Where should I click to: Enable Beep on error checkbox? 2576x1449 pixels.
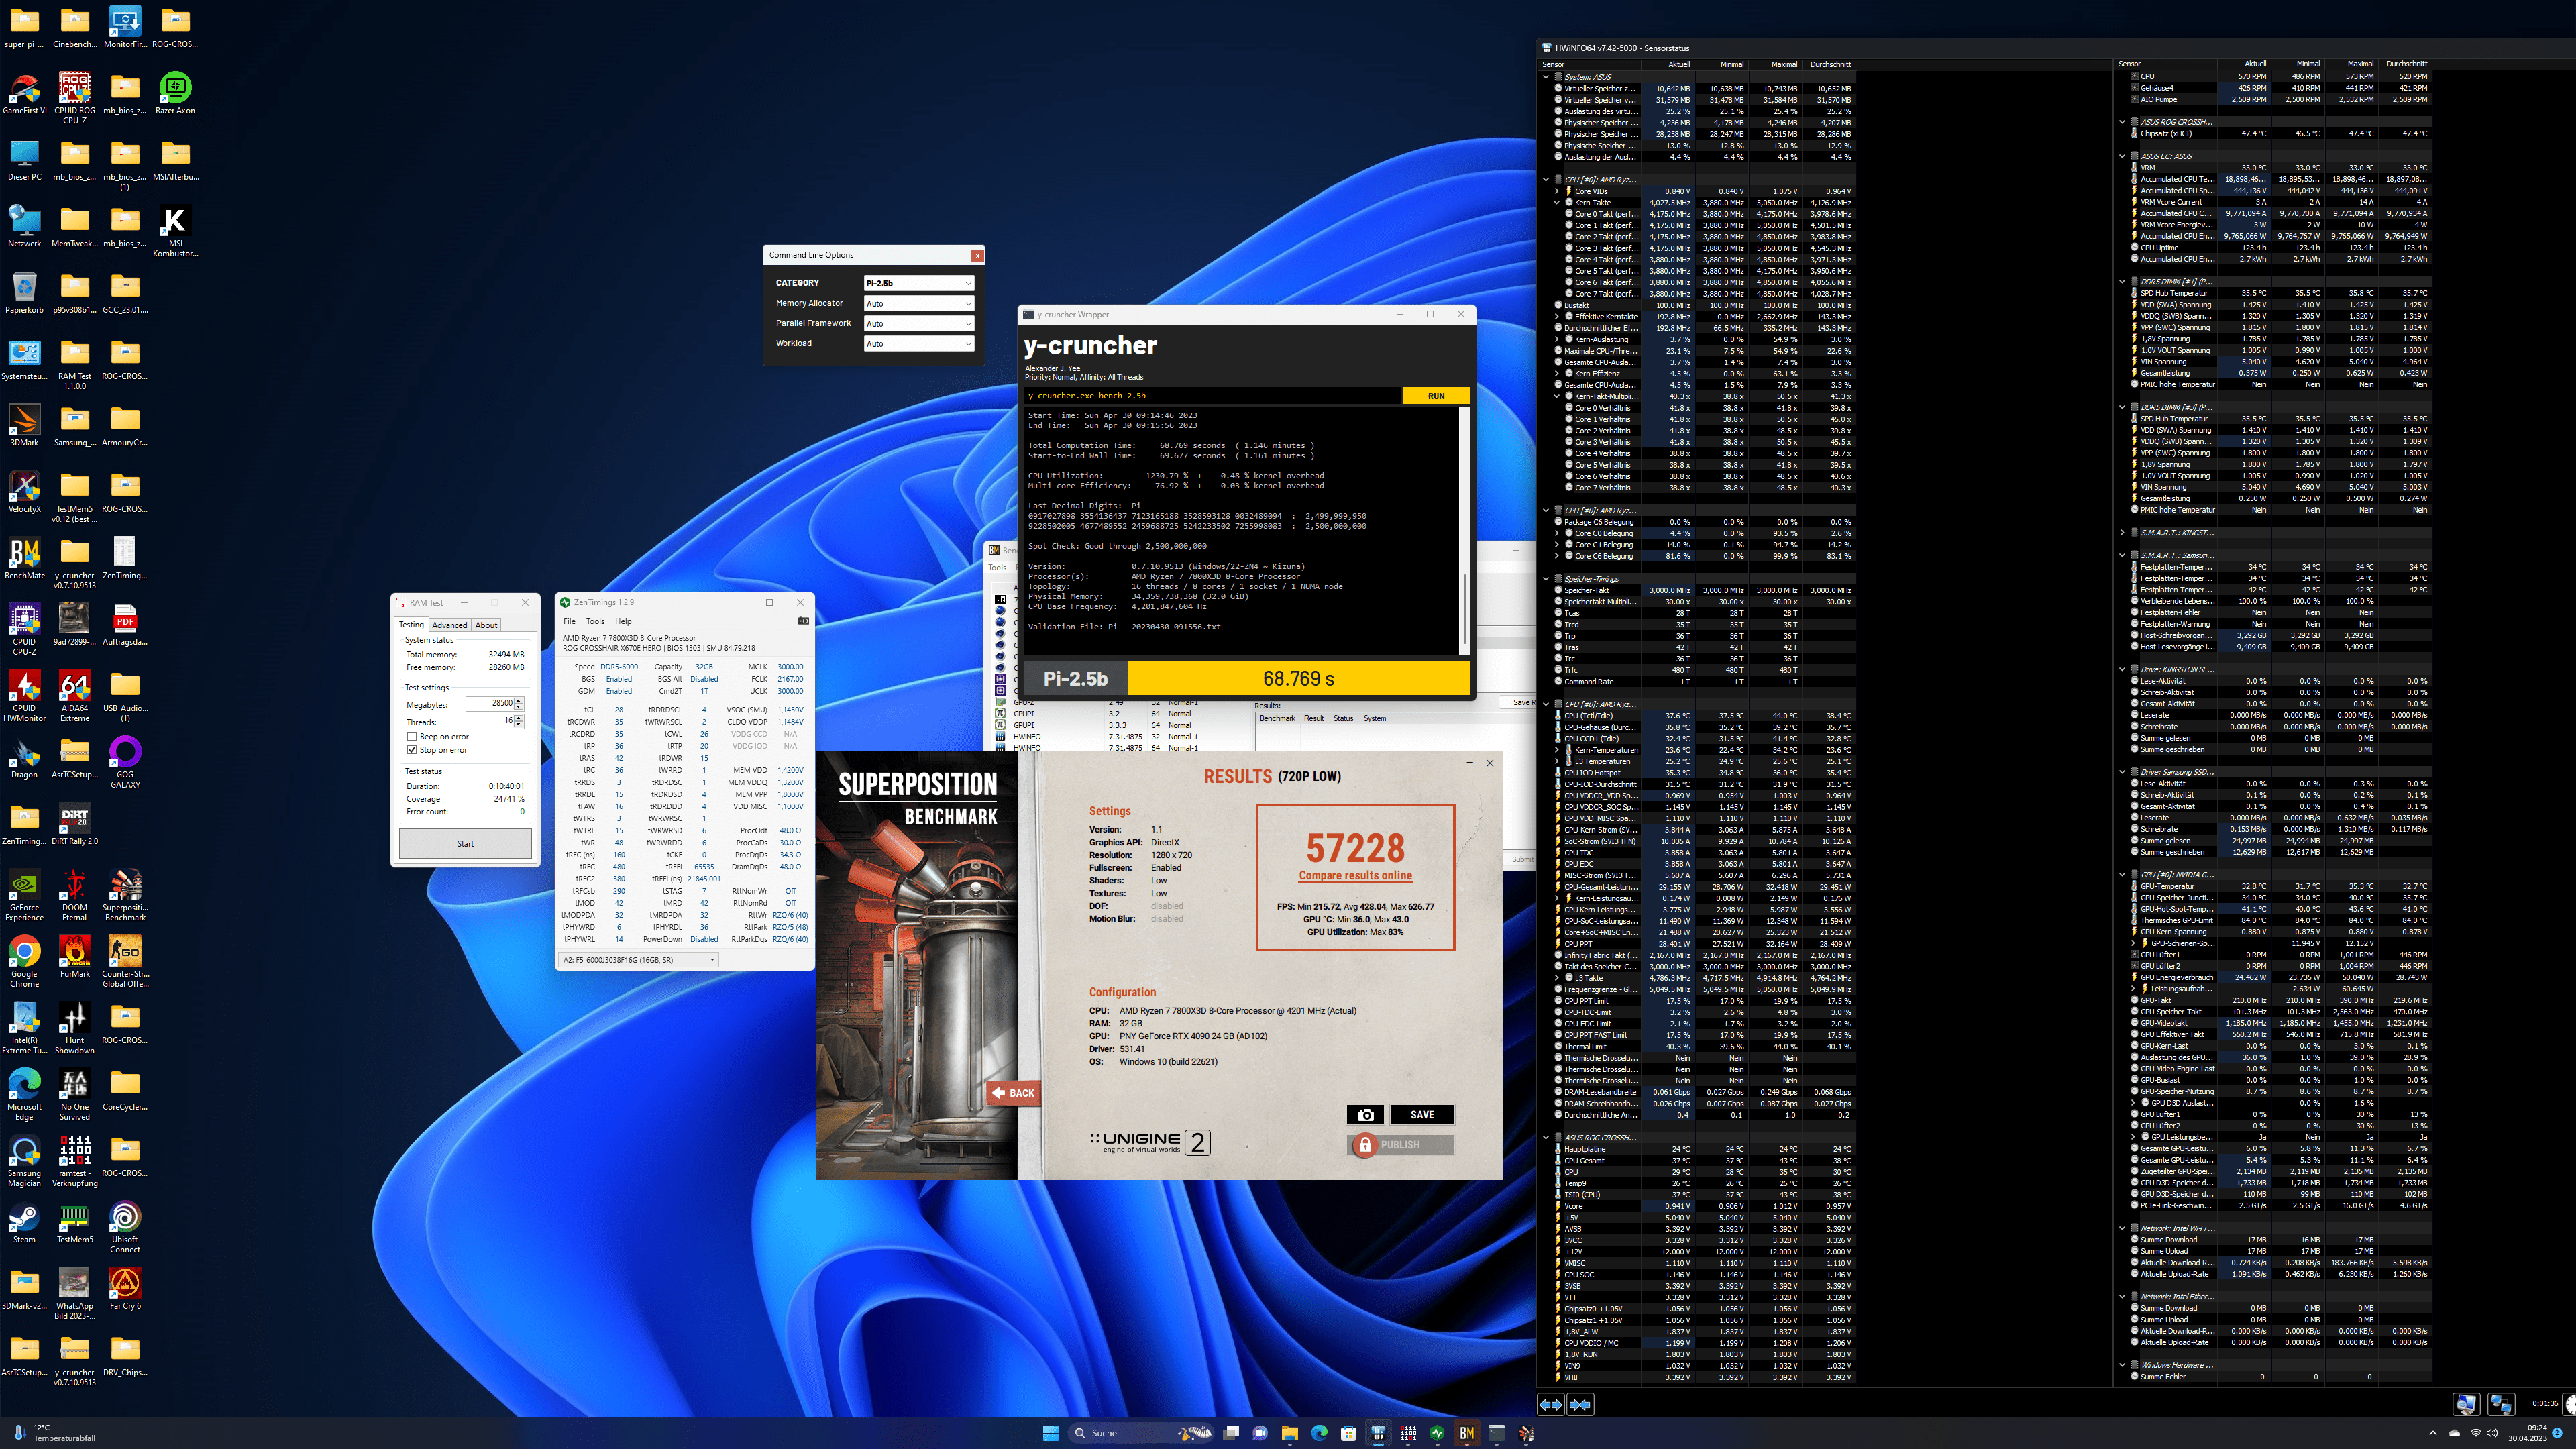point(411,736)
